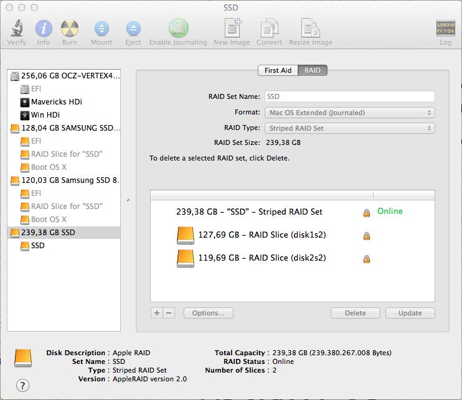Image resolution: width=462 pixels, height=400 pixels.
Task: Click the Apple RAID disk description value
Action: click(x=131, y=353)
